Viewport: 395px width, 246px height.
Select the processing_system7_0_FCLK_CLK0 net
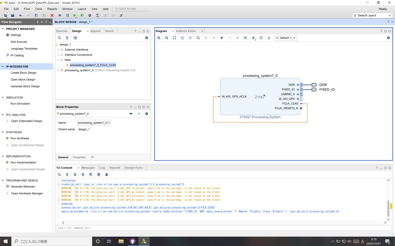coord(93,65)
